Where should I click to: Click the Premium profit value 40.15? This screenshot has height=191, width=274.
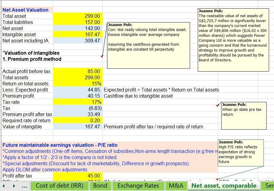coord(78,96)
